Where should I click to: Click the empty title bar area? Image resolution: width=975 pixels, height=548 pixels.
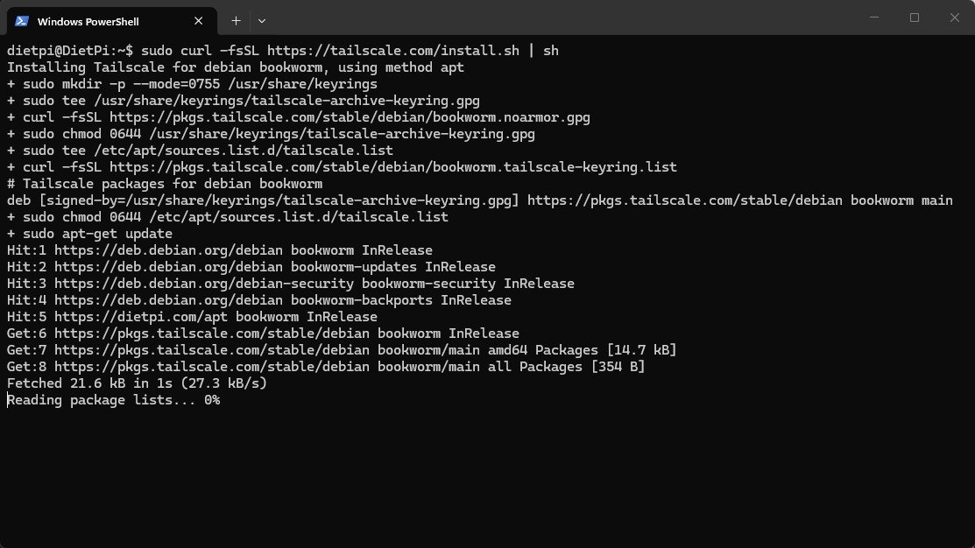(561, 18)
